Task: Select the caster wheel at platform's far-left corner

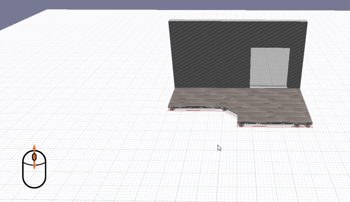Action: pos(172,109)
